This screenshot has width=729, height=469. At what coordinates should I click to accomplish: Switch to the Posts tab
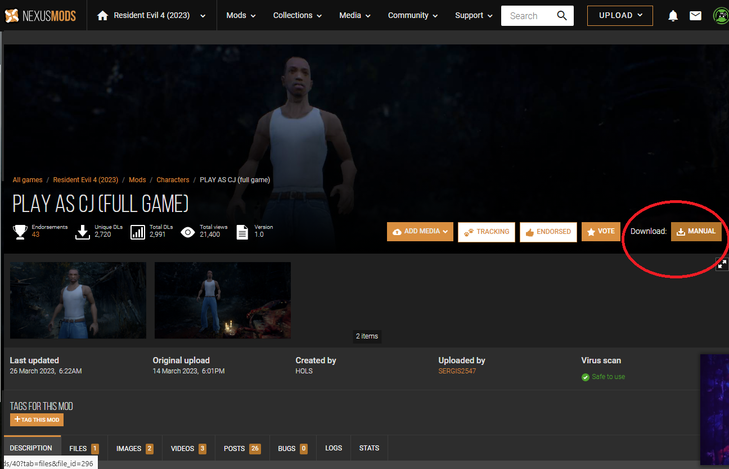[242, 448]
